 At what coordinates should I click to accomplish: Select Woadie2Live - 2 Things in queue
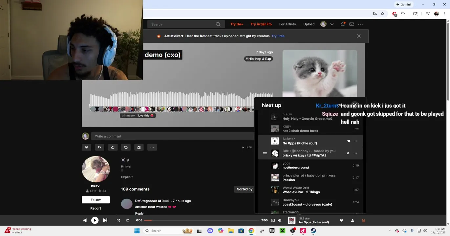pyautogui.click(x=310, y=190)
